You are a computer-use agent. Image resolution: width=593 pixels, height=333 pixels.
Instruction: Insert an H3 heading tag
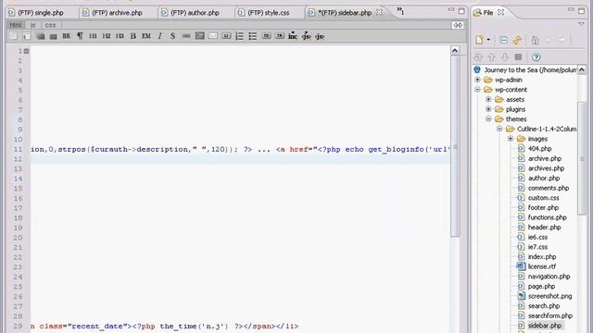pyautogui.click(x=120, y=36)
